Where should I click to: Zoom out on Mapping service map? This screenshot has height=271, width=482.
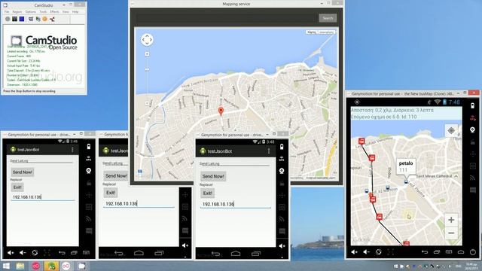pos(147,103)
